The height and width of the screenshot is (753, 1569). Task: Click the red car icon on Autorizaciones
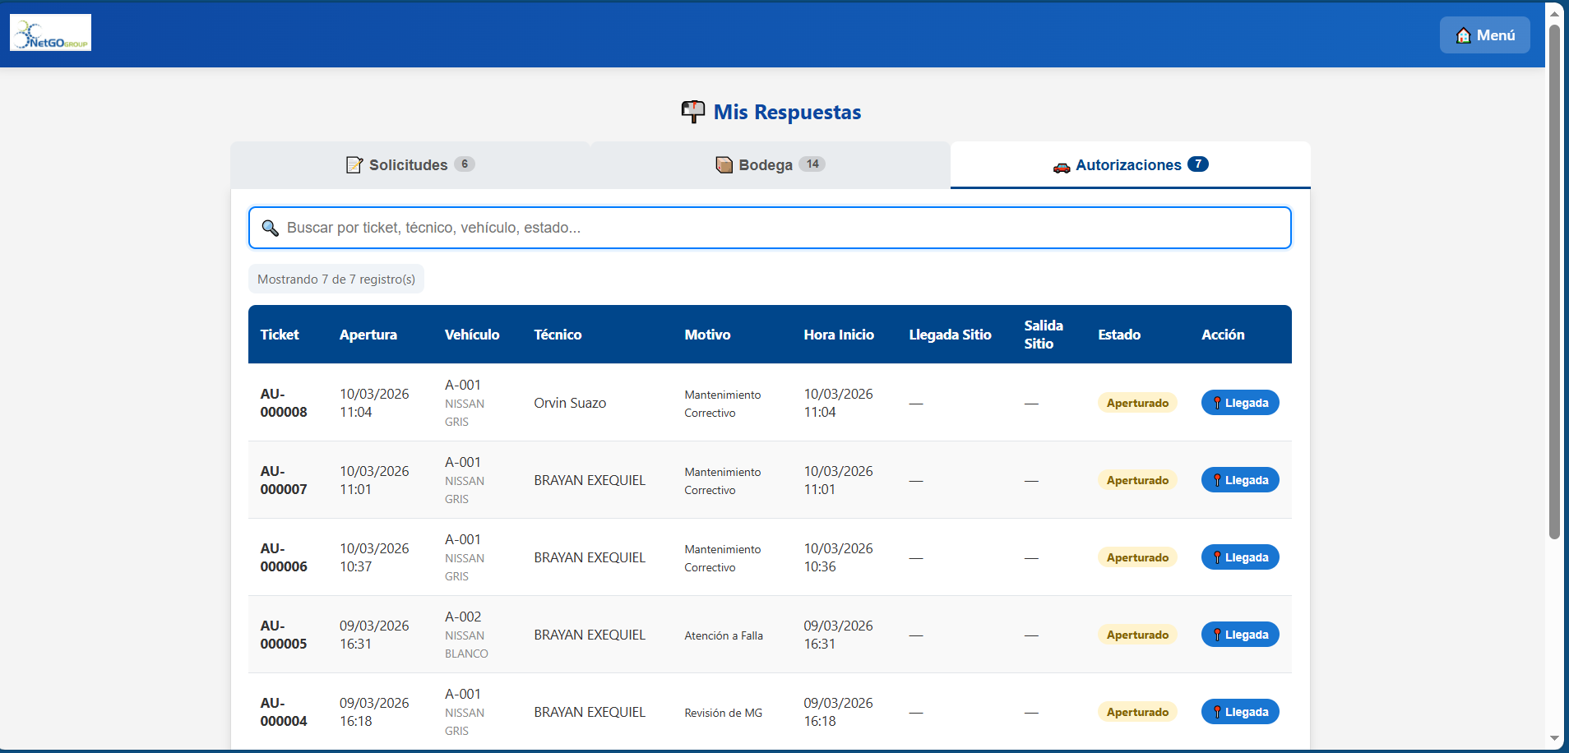(1062, 167)
